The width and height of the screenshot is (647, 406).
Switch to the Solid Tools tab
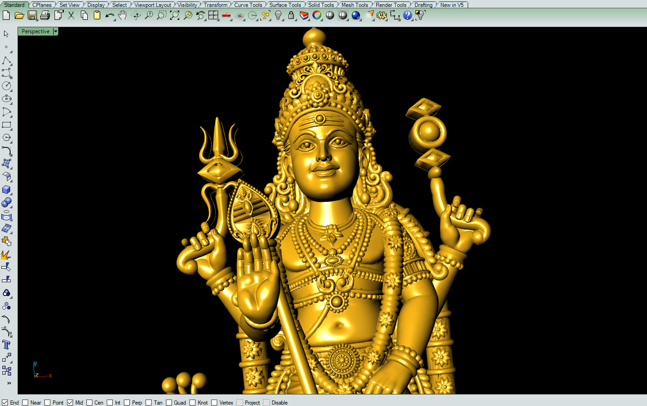(321, 5)
